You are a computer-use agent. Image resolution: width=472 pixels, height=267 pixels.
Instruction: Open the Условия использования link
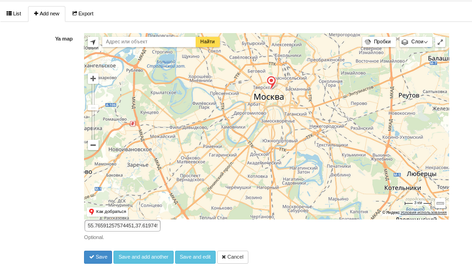tap(423, 212)
